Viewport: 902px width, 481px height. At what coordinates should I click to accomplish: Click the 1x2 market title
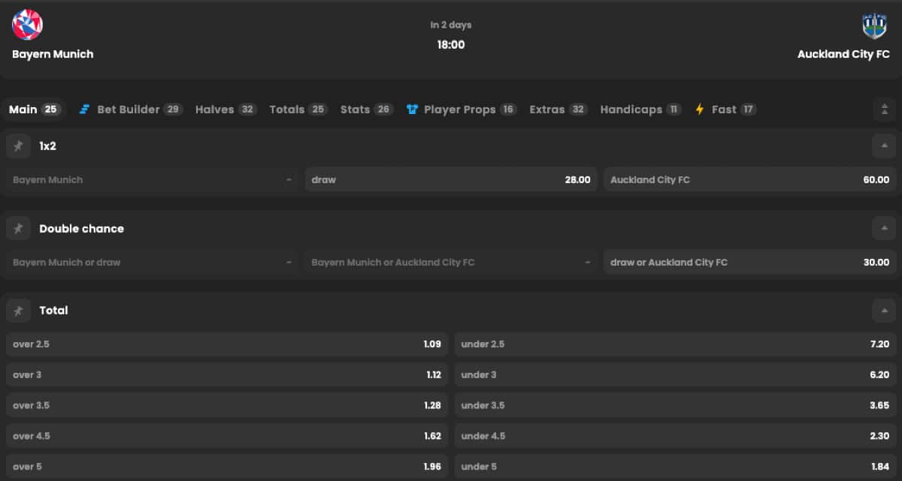pos(48,146)
